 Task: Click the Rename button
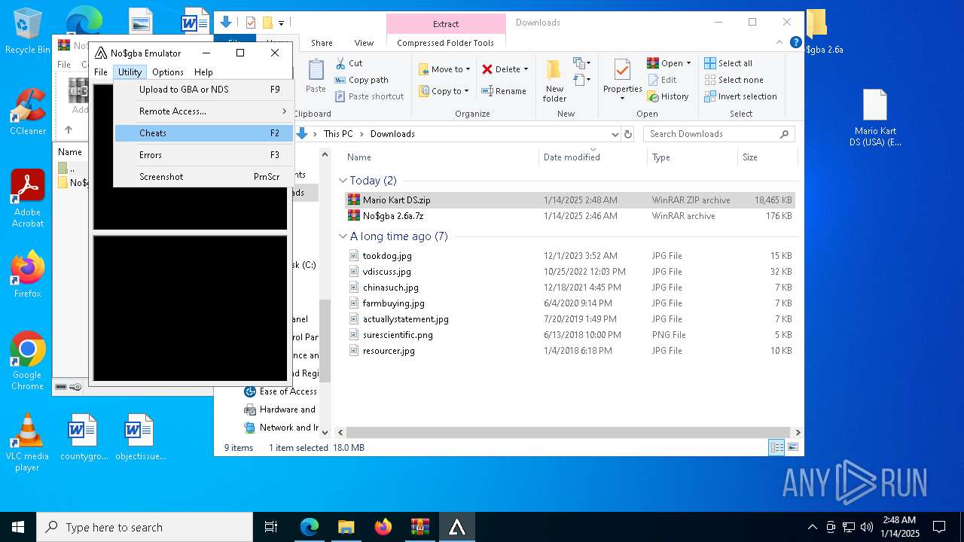click(504, 91)
